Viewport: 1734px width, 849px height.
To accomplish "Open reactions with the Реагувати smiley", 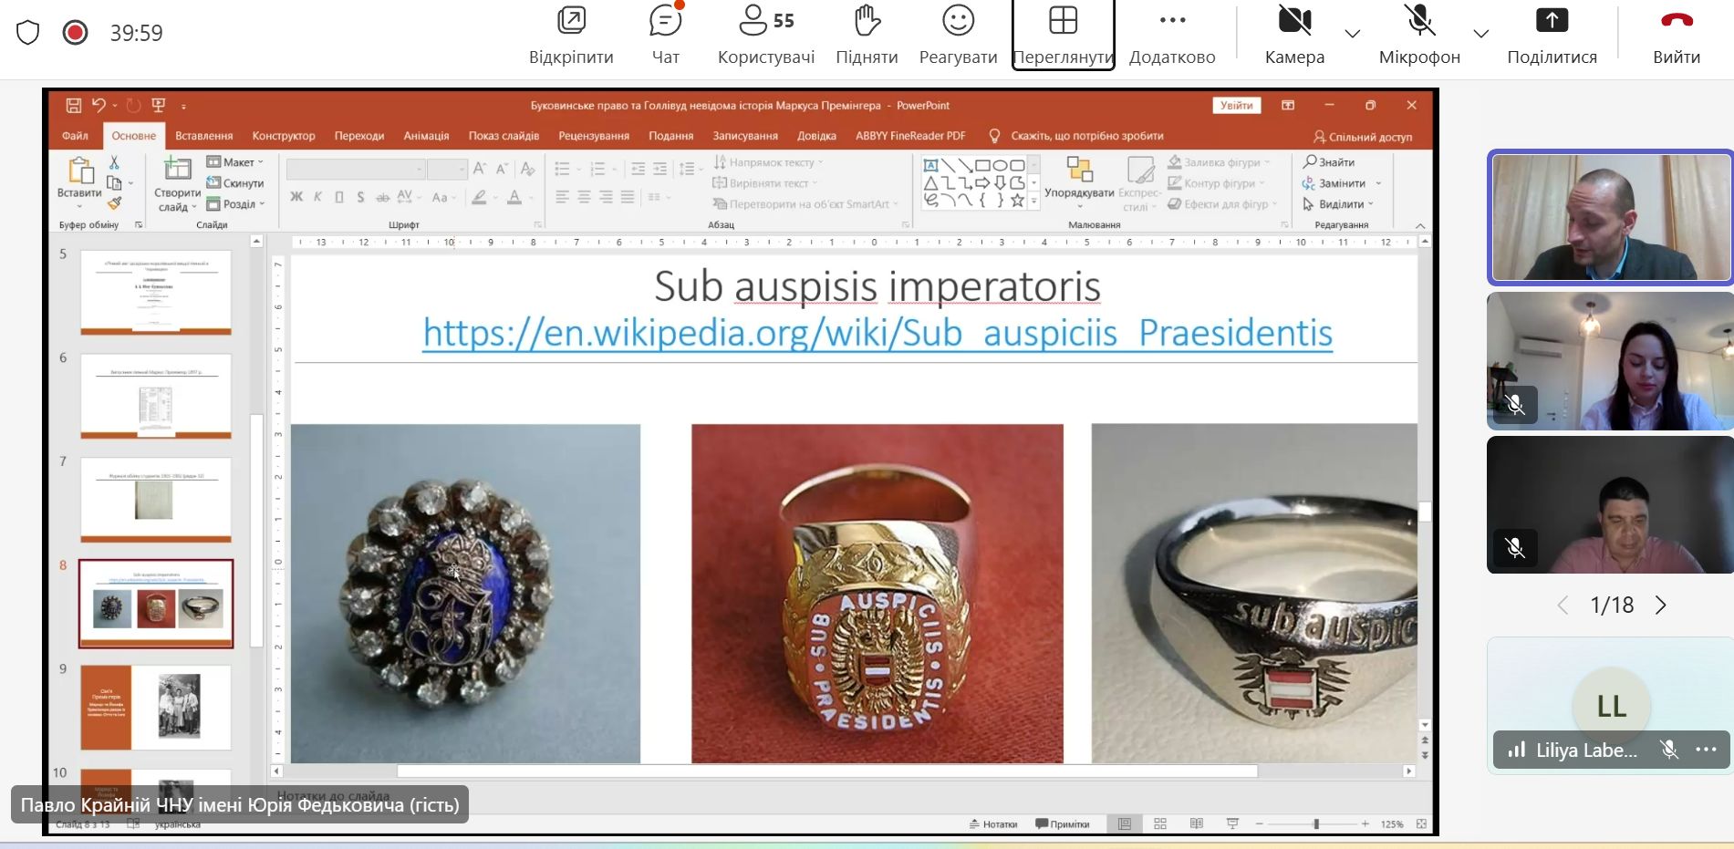I will pos(958,21).
